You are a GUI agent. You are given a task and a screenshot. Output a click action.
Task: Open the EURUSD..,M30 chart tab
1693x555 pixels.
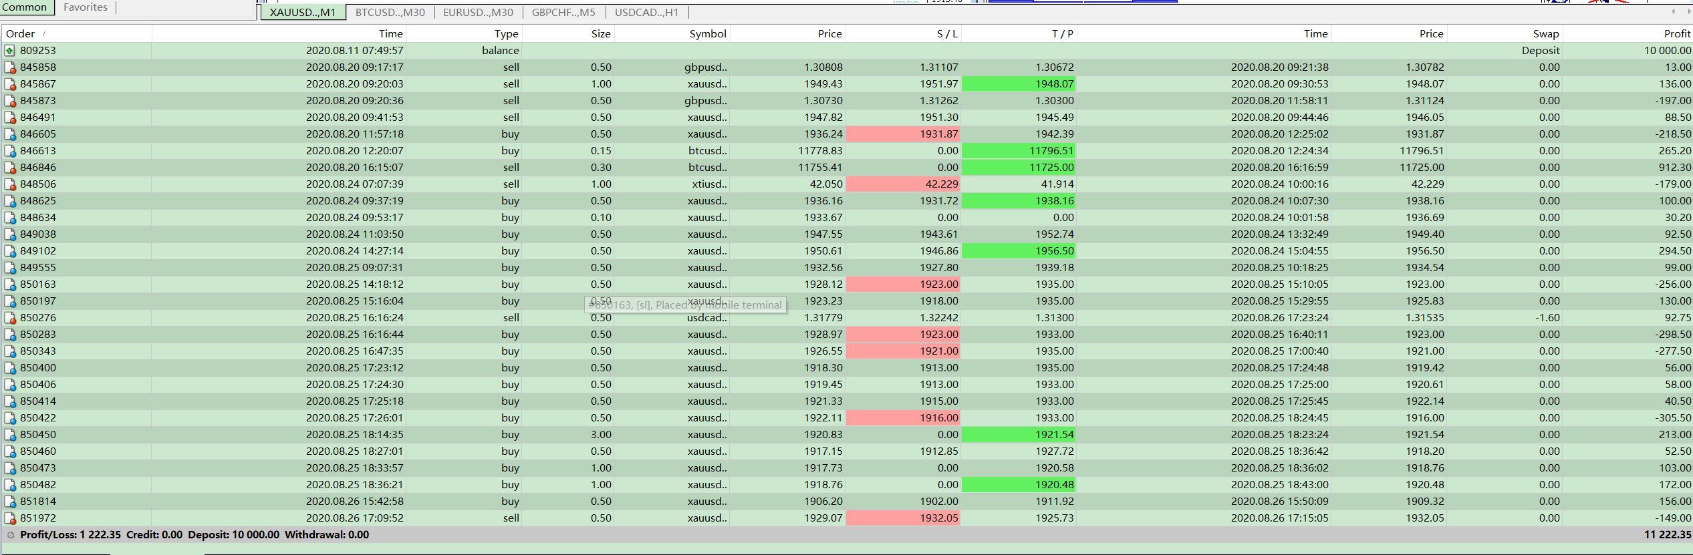tap(478, 12)
